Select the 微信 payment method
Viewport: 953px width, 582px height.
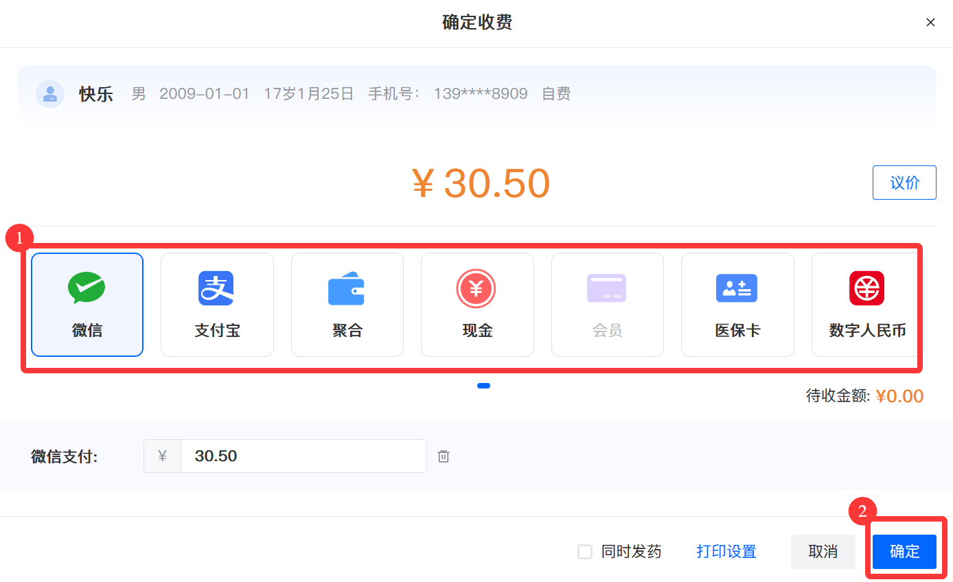click(x=87, y=305)
